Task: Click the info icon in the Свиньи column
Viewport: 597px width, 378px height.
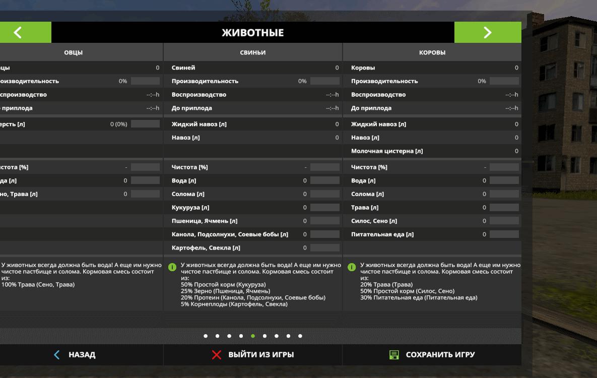Action: 172,267
